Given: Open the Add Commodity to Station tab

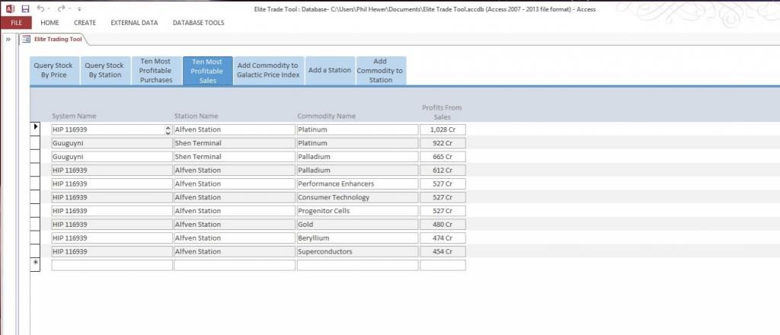Looking at the screenshot, I should pyautogui.click(x=380, y=70).
